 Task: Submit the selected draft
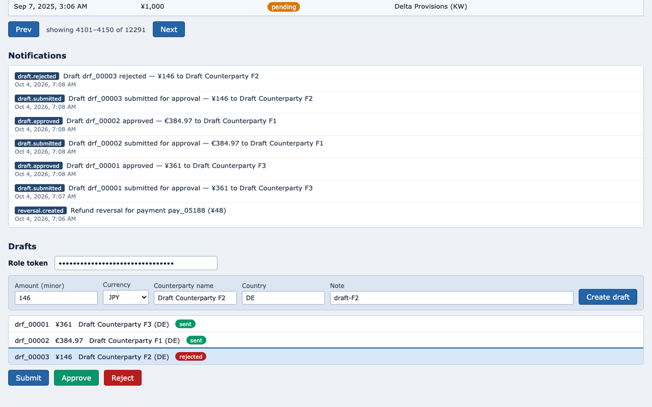coord(28,378)
